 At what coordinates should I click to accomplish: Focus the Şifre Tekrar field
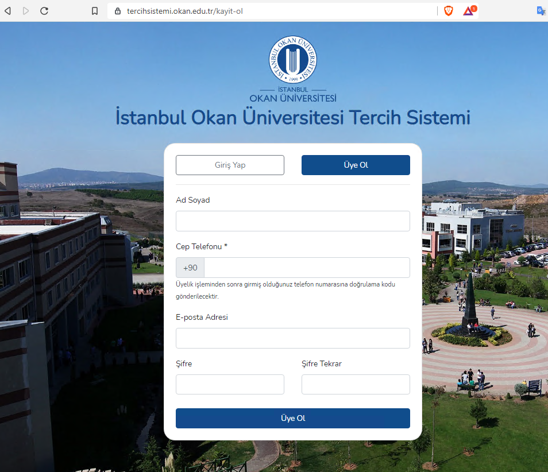356,384
